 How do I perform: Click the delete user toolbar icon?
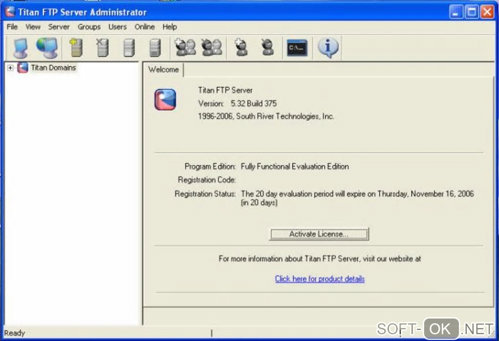pos(267,47)
